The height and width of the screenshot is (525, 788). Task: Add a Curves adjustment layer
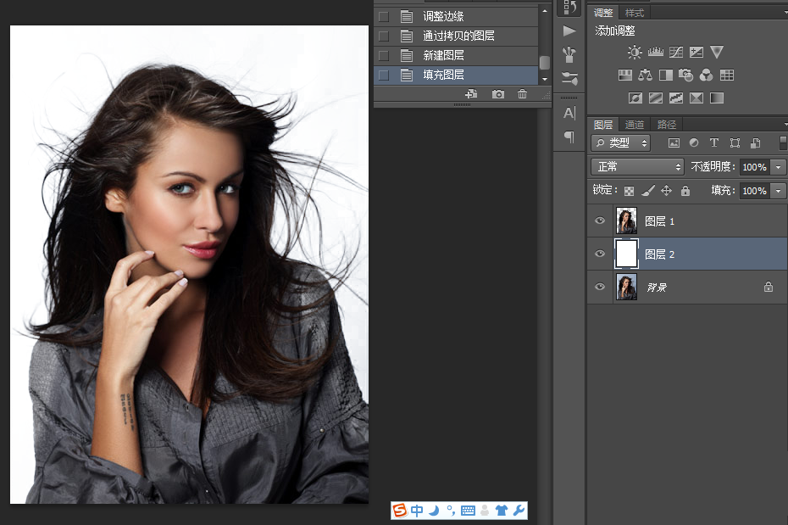(676, 53)
